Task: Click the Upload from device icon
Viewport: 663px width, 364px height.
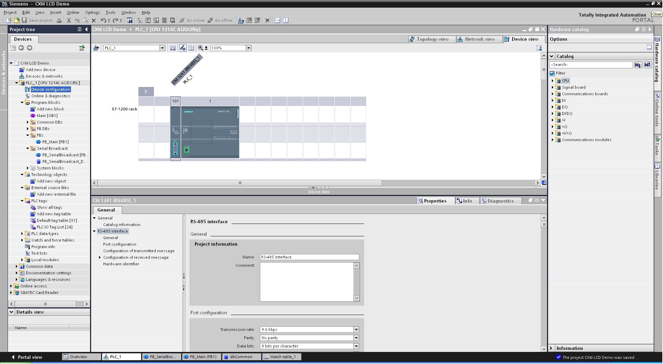Action: [156, 20]
